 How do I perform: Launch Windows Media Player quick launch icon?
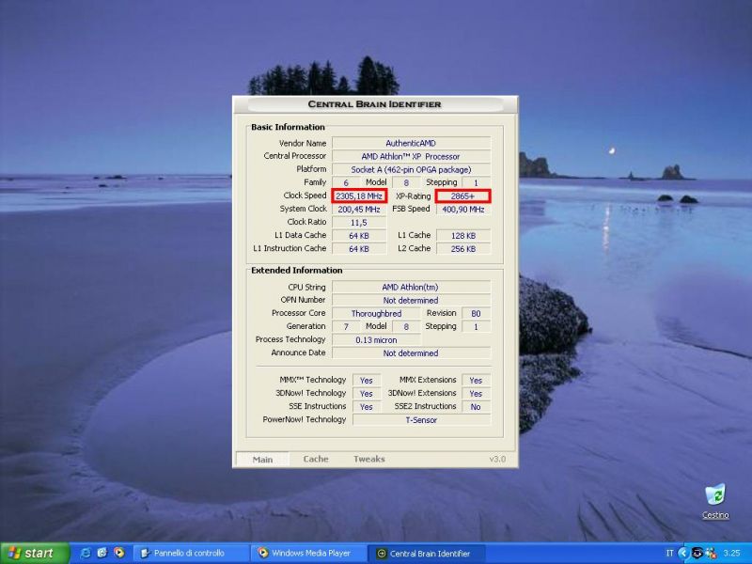pos(119,553)
